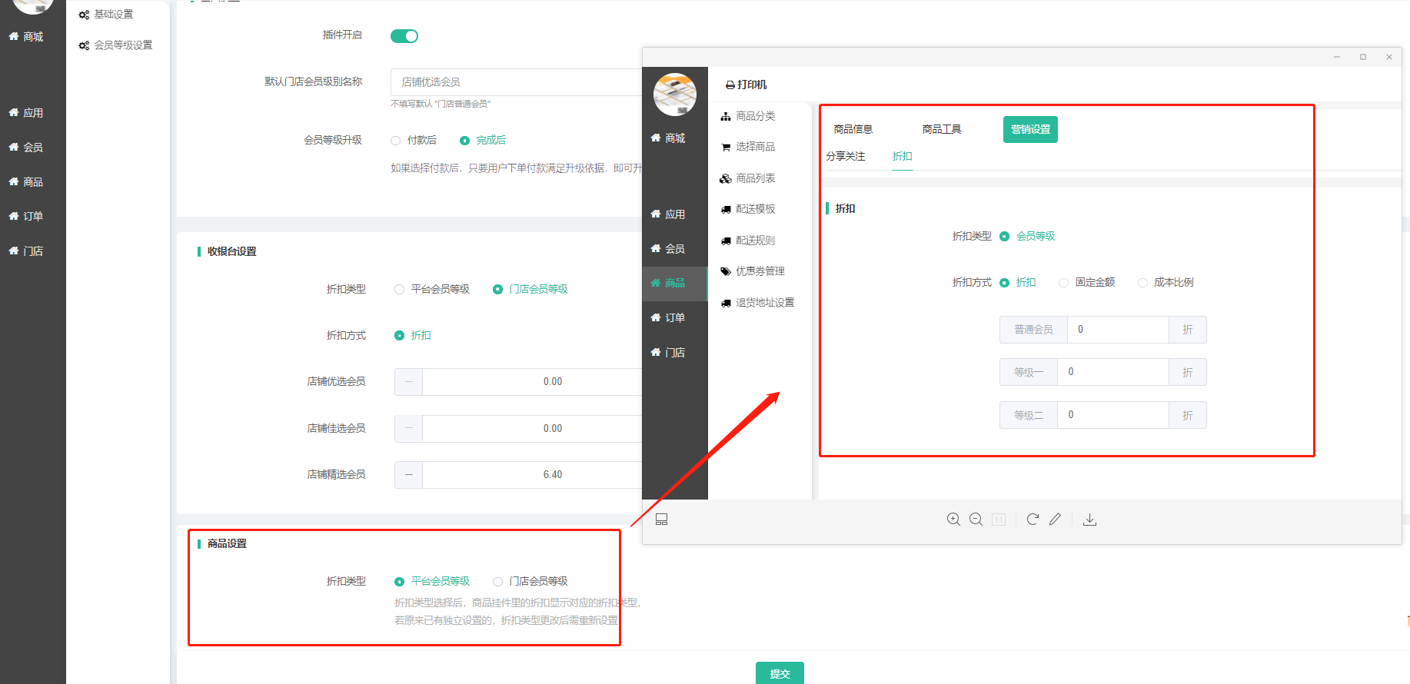Viewport: 1410px width, 684px height.
Task: Select 会员等级 radio in previewed screenshot
Action: click(1028, 237)
